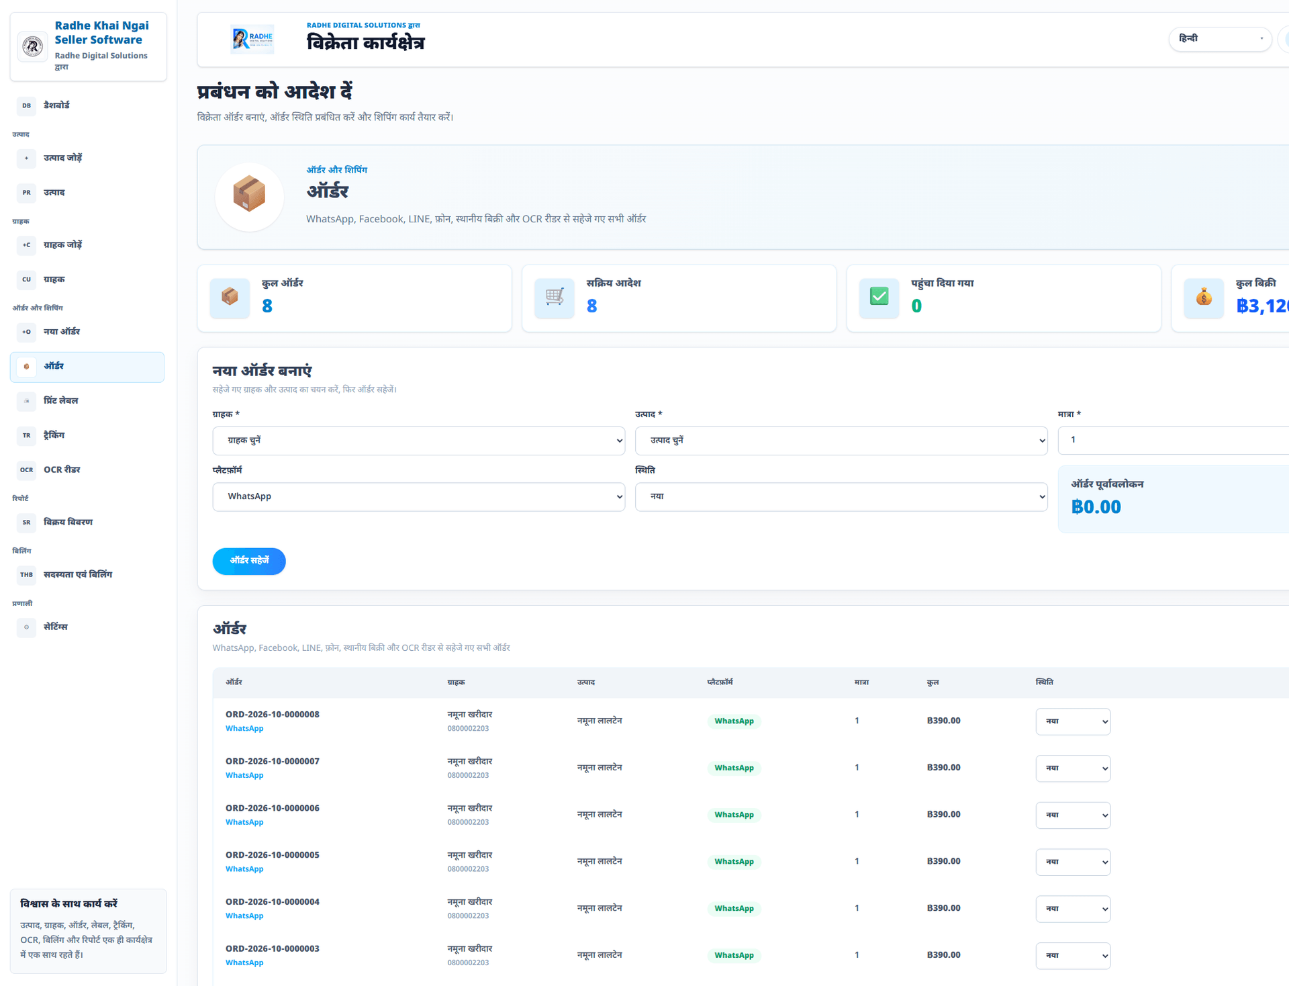Change status for order ORD-2026-10-0000003

pyautogui.click(x=1073, y=956)
